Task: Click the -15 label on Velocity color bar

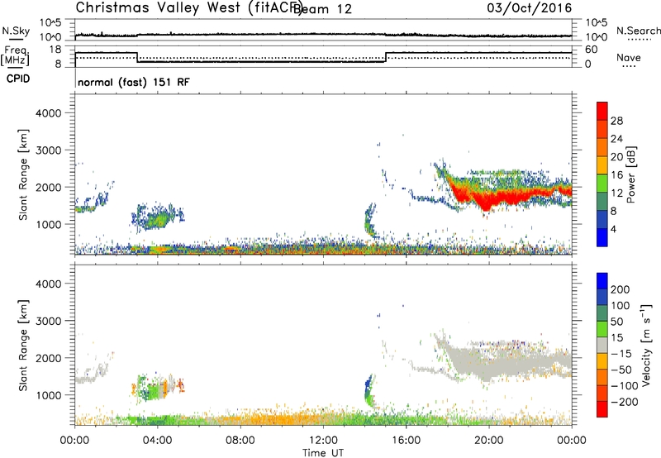Action: 621,353
